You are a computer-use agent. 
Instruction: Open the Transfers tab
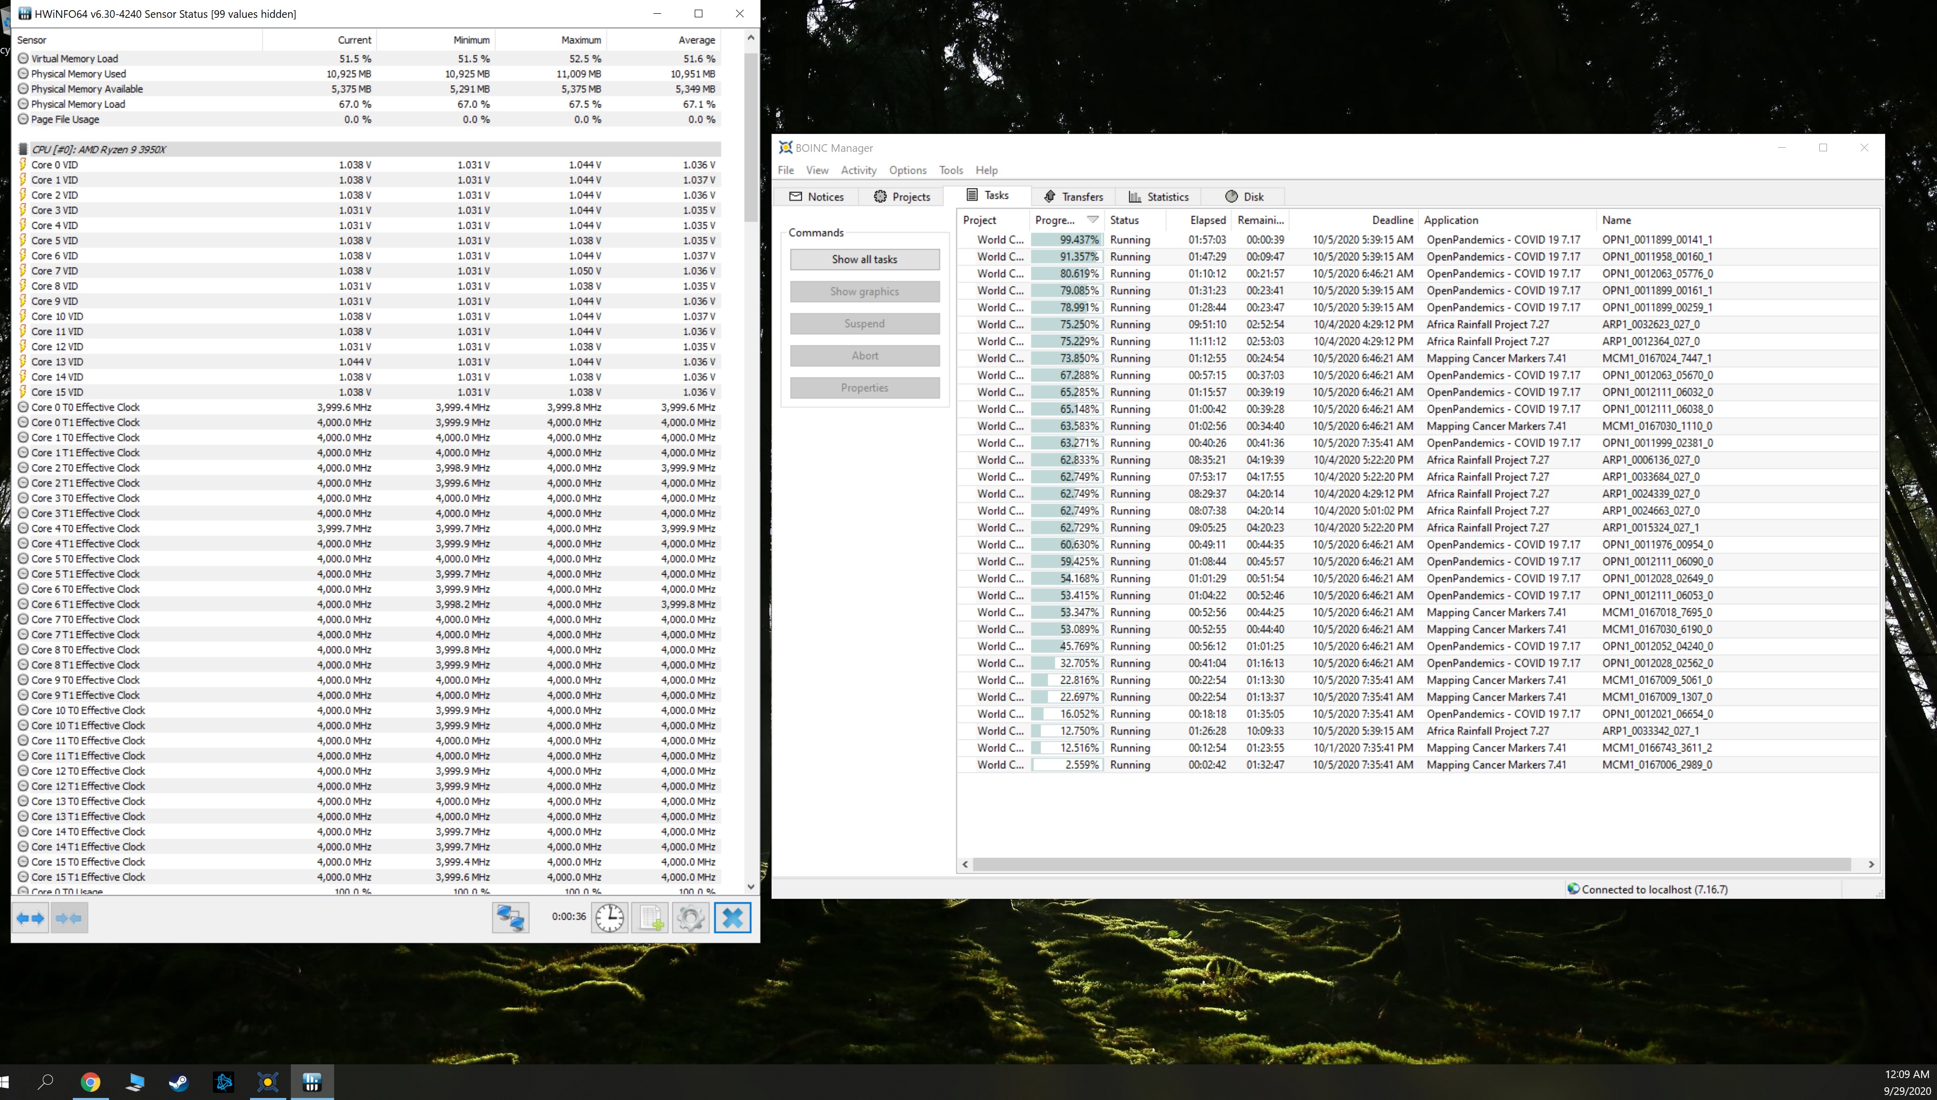coord(1073,197)
